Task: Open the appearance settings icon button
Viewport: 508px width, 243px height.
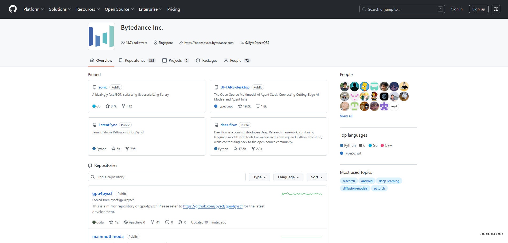Action: 496,9
